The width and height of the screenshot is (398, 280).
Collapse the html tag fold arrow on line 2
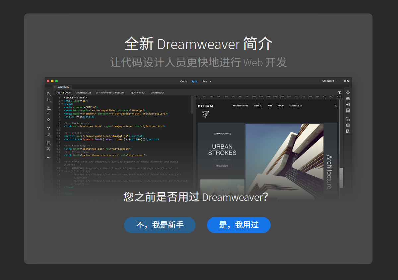62,101
